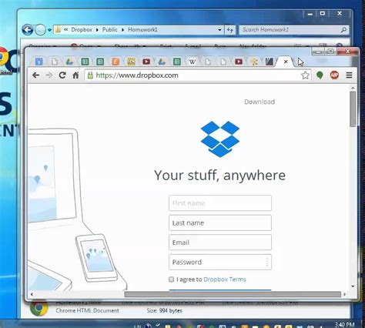Close the active Chrome tab
Image resolution: width=365 pixels, height=328 pixels.
tap(286, 62)
